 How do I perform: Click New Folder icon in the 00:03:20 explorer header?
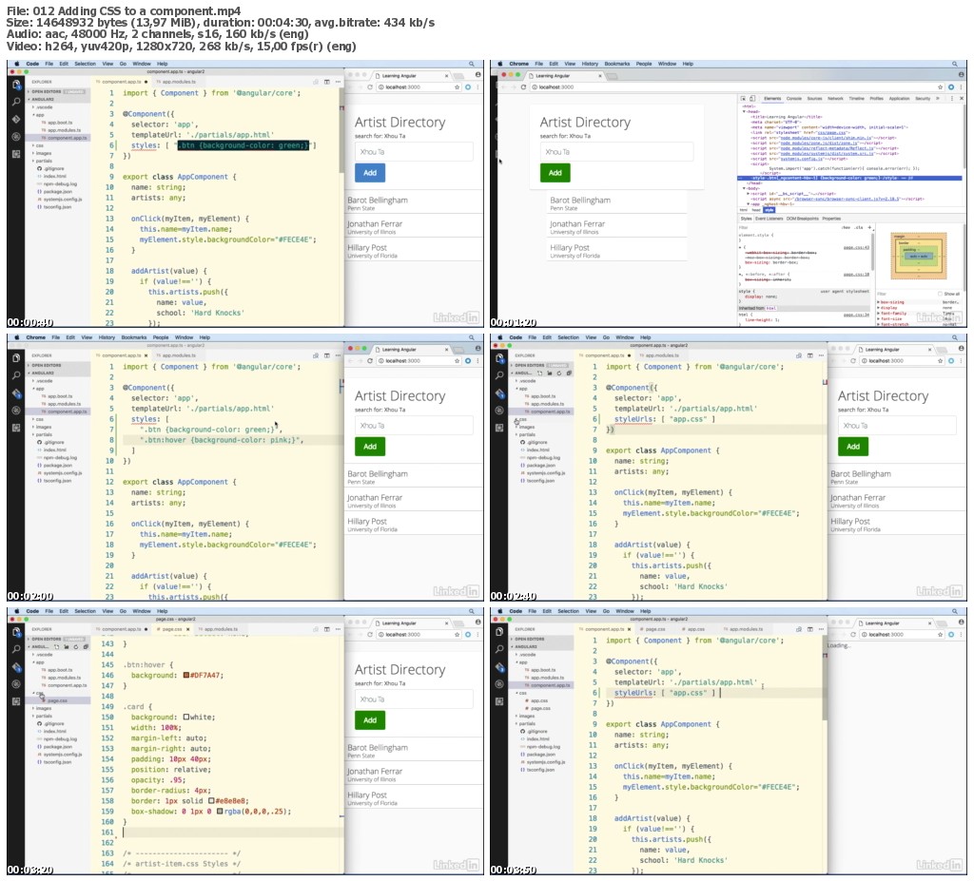click(x=67, y=646)
